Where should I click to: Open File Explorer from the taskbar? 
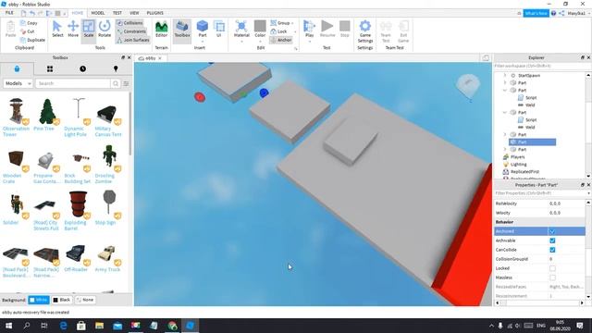(x=99, y=326)
